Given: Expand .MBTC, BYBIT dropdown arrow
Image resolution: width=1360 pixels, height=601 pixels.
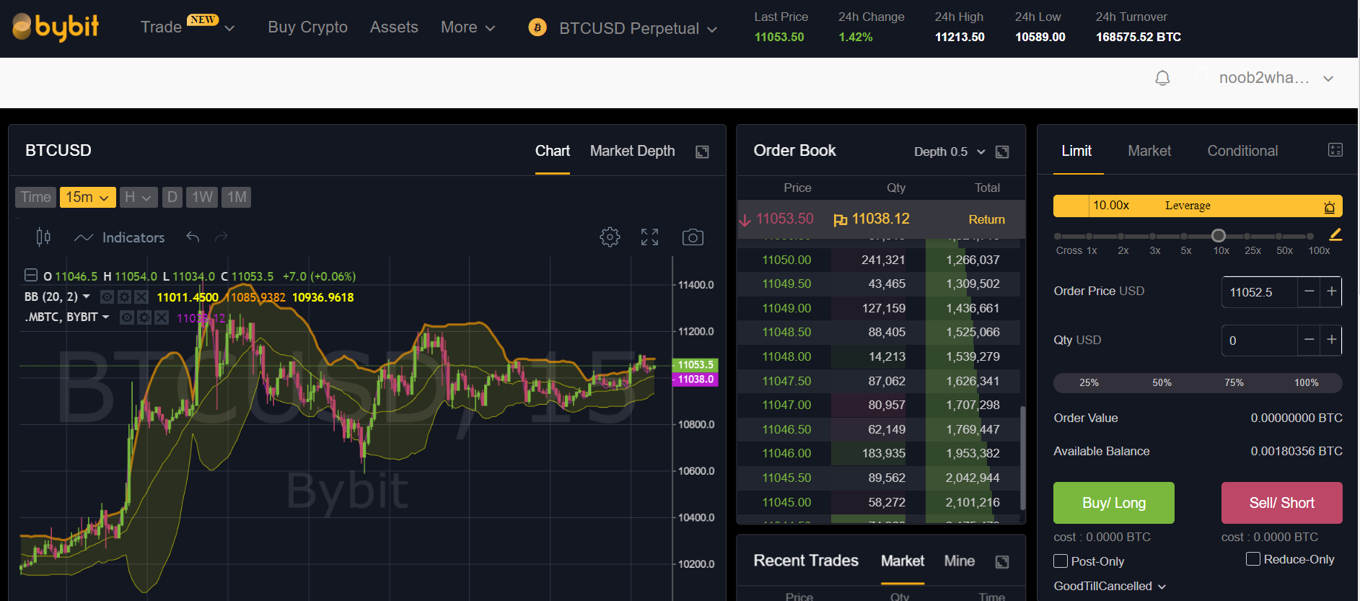Looking at the screenshot, I should pyautogui.click(x=106, y=317).
